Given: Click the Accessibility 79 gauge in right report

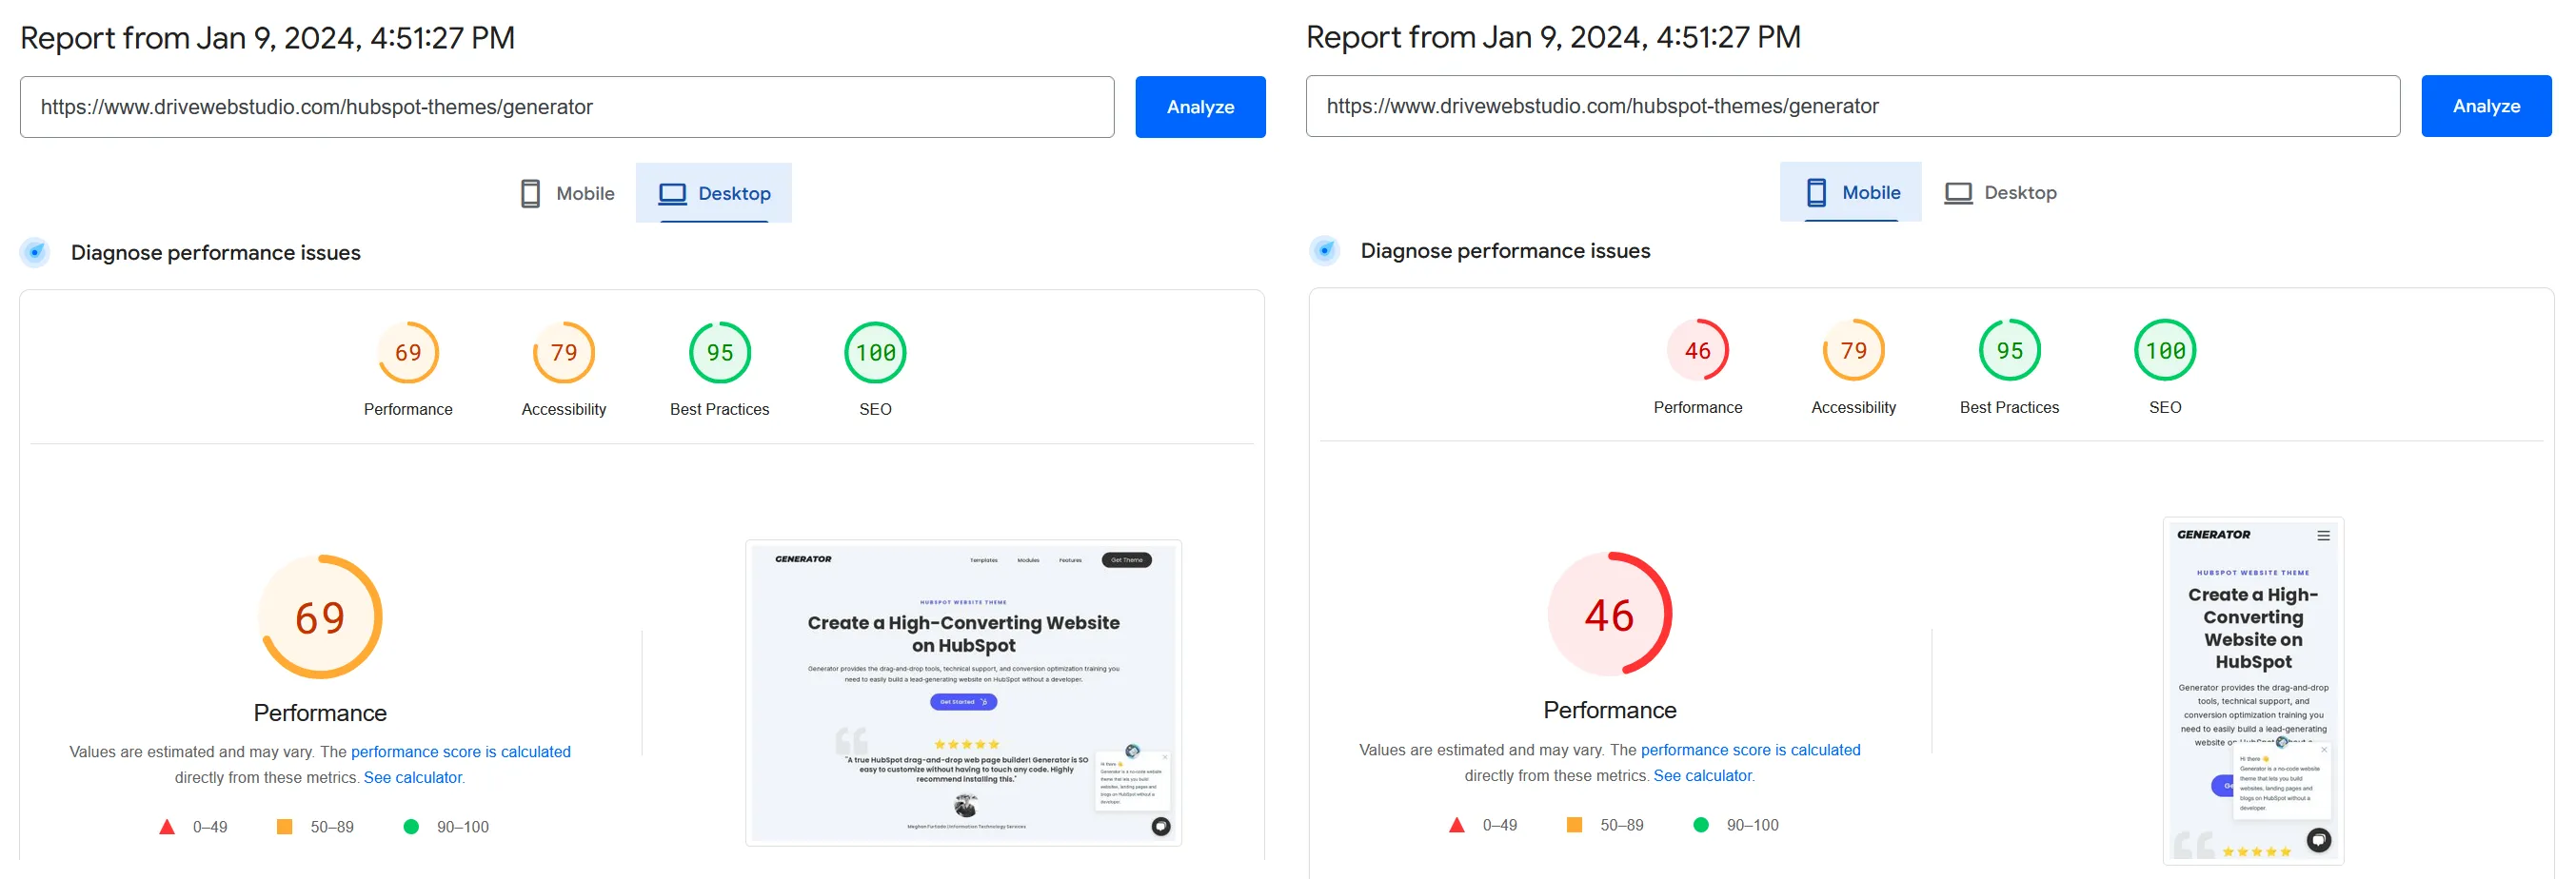Looking at the screenshot, I should coord(1853,351).
